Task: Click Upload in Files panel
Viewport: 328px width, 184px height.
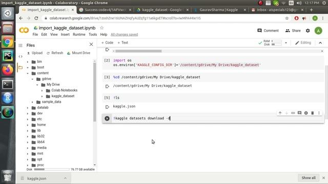Action: tap(35, 53)
